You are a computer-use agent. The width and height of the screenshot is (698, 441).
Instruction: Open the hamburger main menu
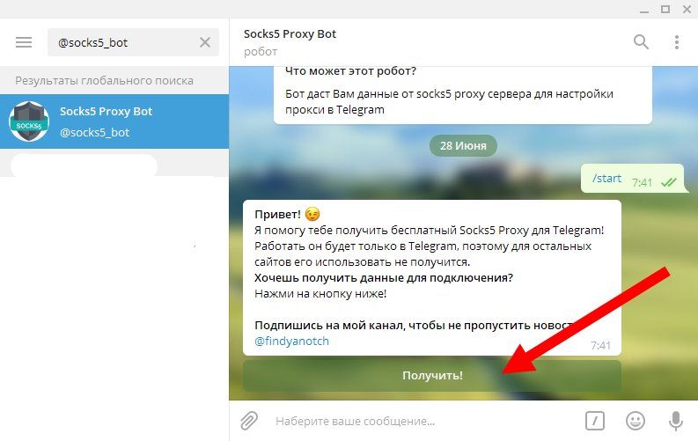point(24,42)
